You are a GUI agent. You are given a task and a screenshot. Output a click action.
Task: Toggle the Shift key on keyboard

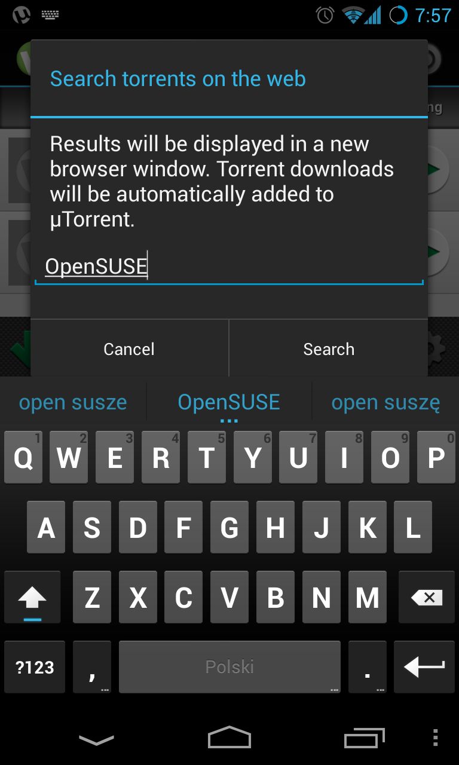coord(32,598)
